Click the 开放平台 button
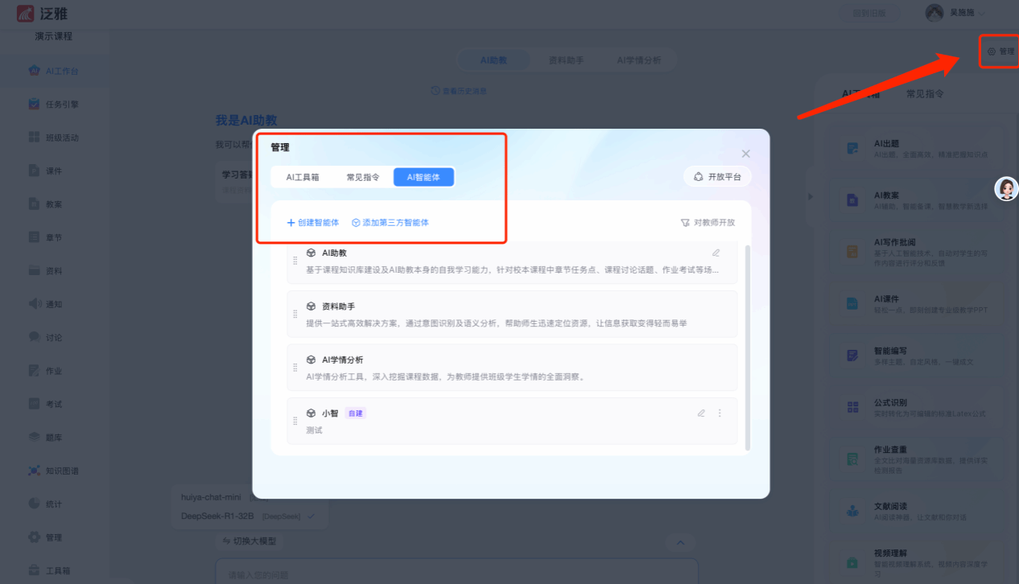The width and height of the screenshot is (1019, 584). tap(717, 177)
